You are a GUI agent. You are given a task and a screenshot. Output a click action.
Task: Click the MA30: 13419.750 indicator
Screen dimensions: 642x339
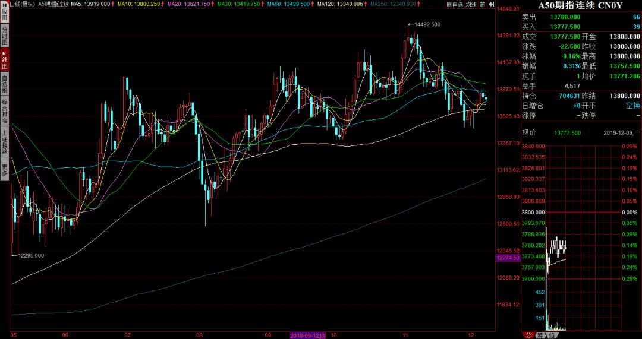238,4
